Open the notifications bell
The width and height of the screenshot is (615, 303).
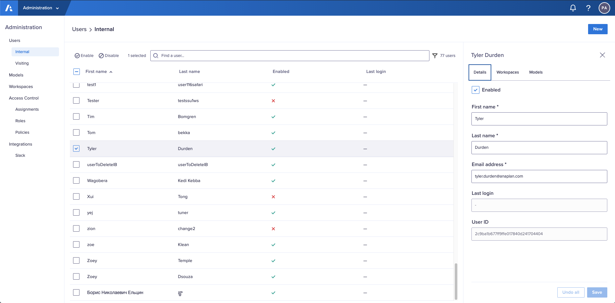tap(572, 8)
